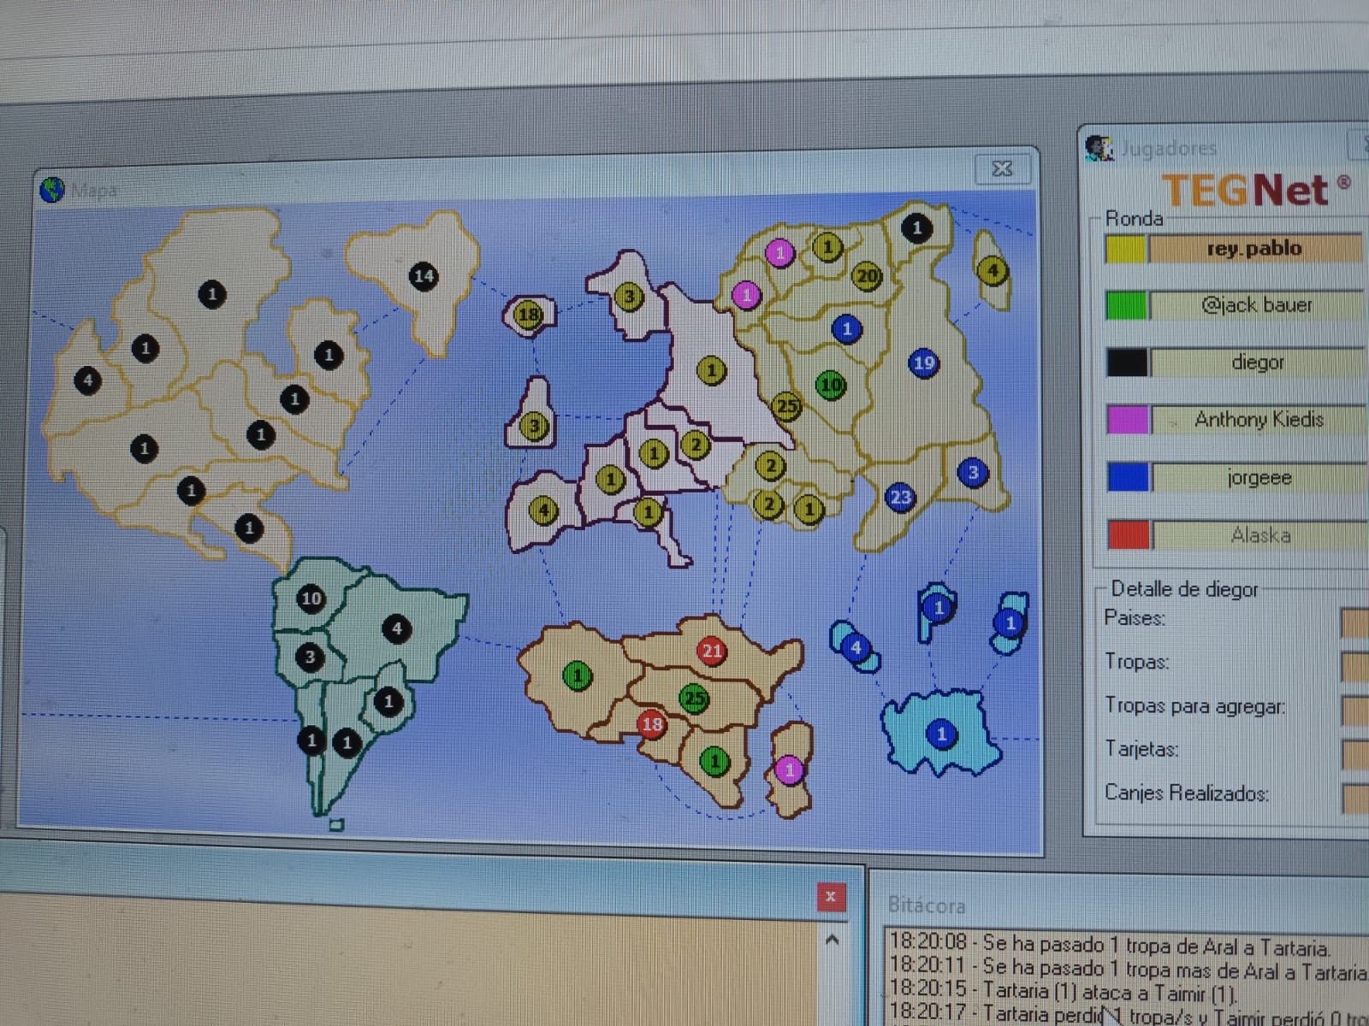The image size is (1369, 1026).
Task: Select player jorgeee
Action: pos(1260,477)
